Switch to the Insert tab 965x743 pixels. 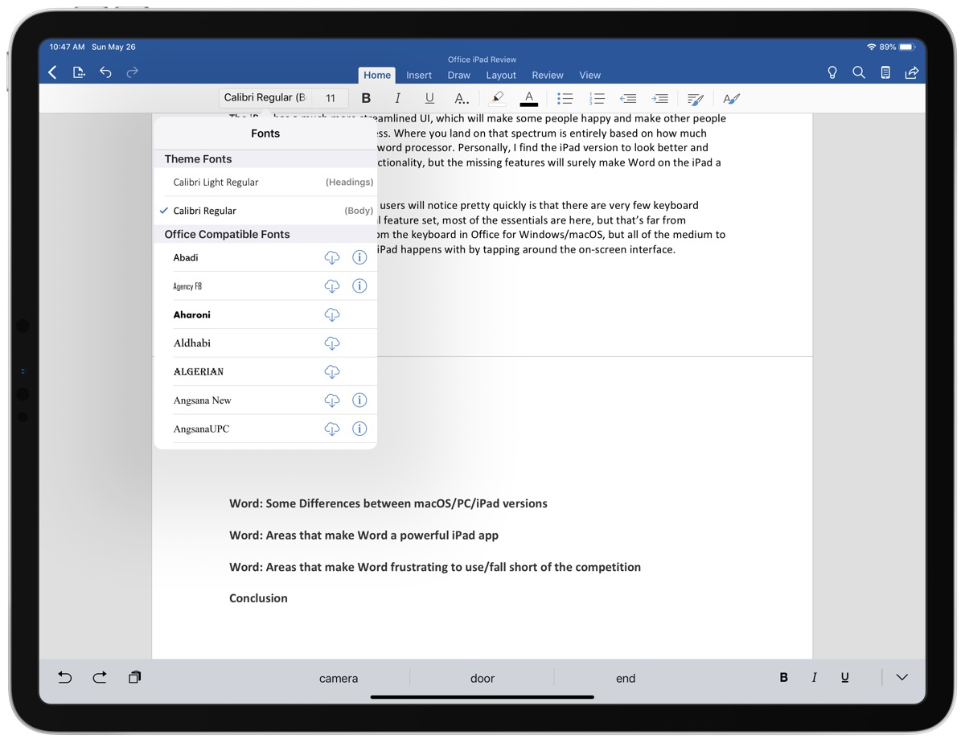point(419,75)
